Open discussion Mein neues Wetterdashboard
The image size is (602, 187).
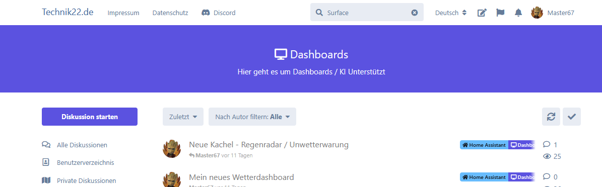(241, 177)
